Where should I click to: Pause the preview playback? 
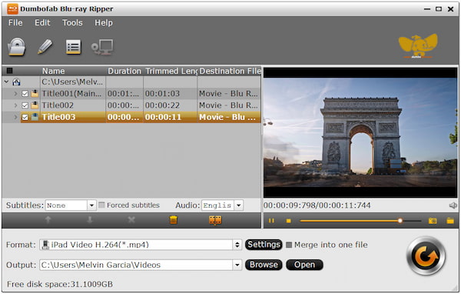(x=271, y=221)
